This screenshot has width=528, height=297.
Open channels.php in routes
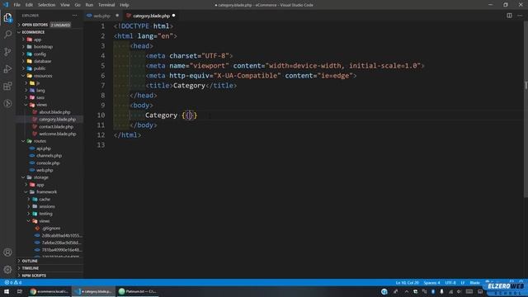[49, 156]
